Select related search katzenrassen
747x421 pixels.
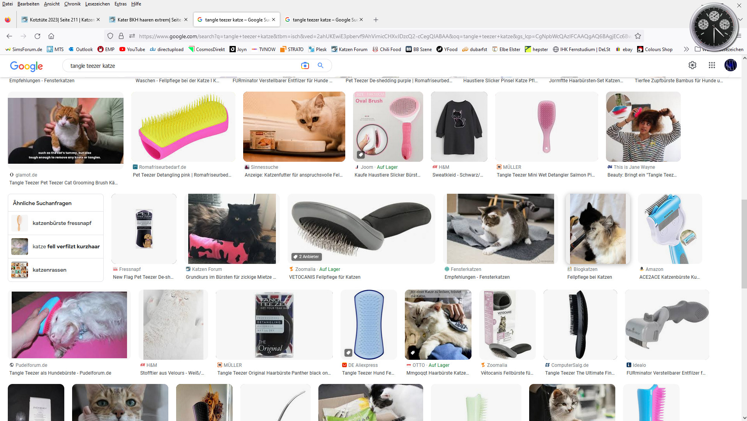tap(56, 270)
